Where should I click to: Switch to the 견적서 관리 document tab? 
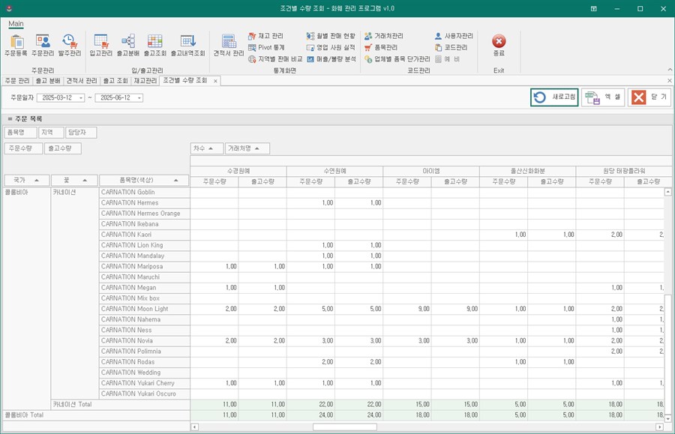tap(81, 80)
